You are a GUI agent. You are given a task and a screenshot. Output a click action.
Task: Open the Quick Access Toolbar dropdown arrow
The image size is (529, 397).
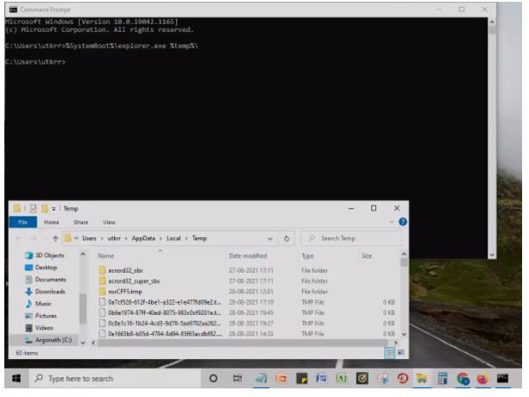click(x=52, y=209)
